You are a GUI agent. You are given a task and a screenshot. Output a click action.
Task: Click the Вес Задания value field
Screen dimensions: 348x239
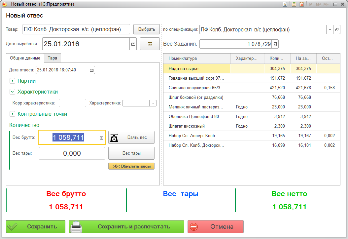click(236, 44)
